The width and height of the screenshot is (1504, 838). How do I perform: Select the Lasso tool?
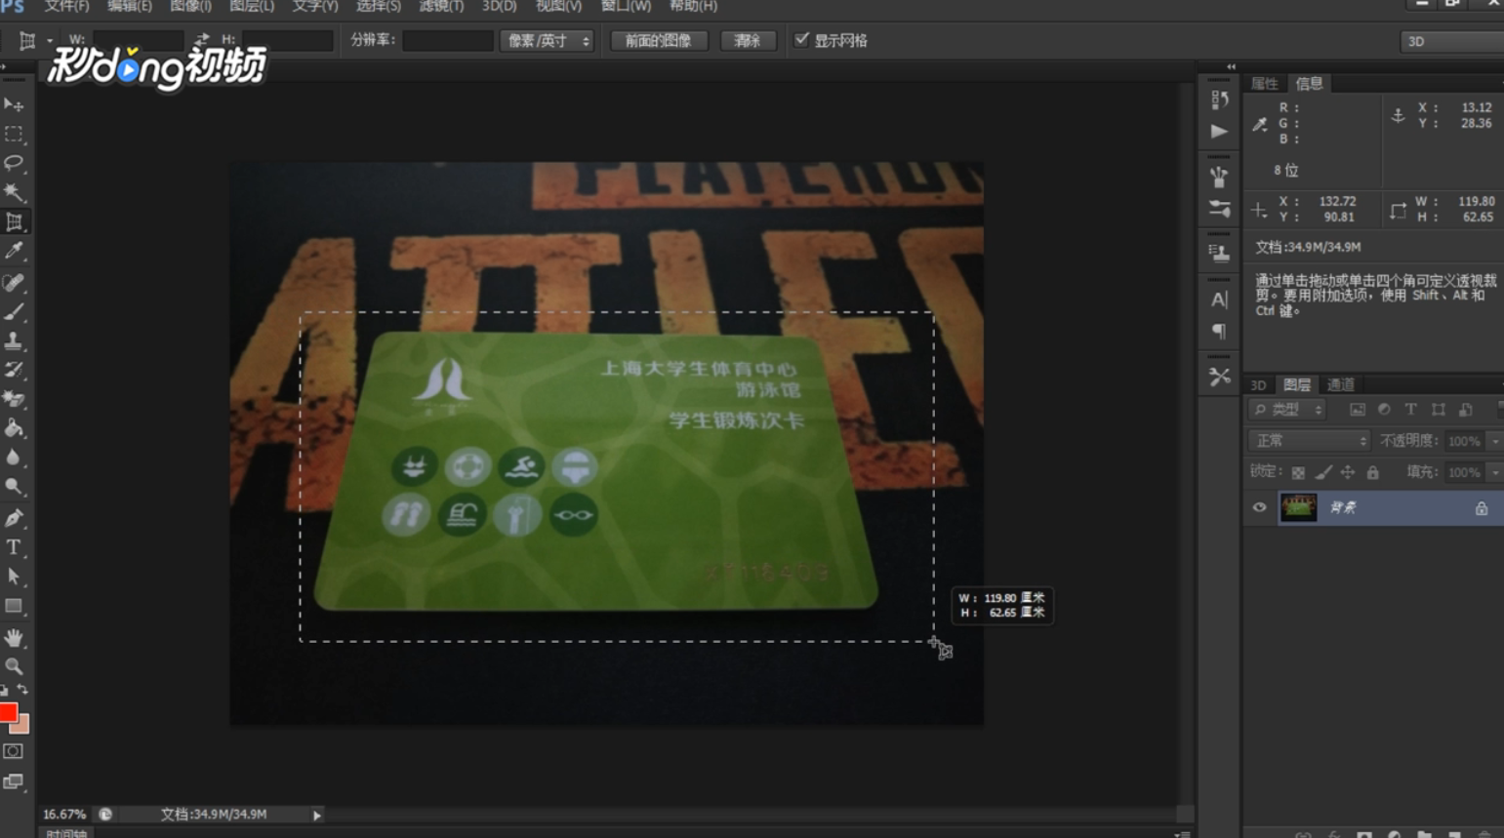14,163
